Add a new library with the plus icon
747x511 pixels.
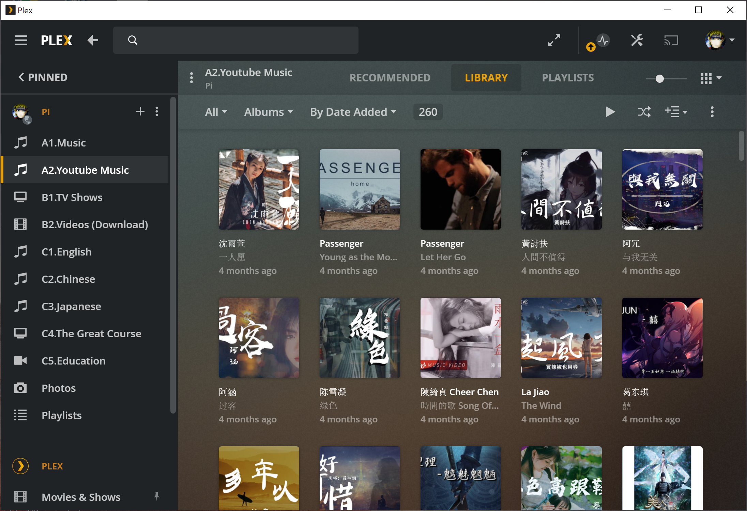pos(140,111)
